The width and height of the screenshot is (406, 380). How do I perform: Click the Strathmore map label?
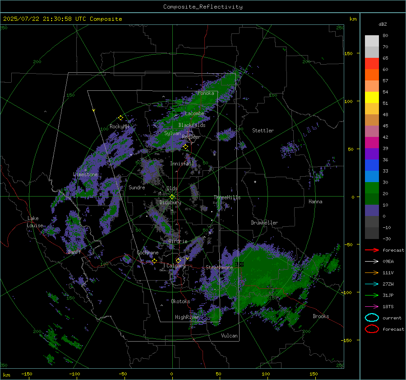(219, 267)
